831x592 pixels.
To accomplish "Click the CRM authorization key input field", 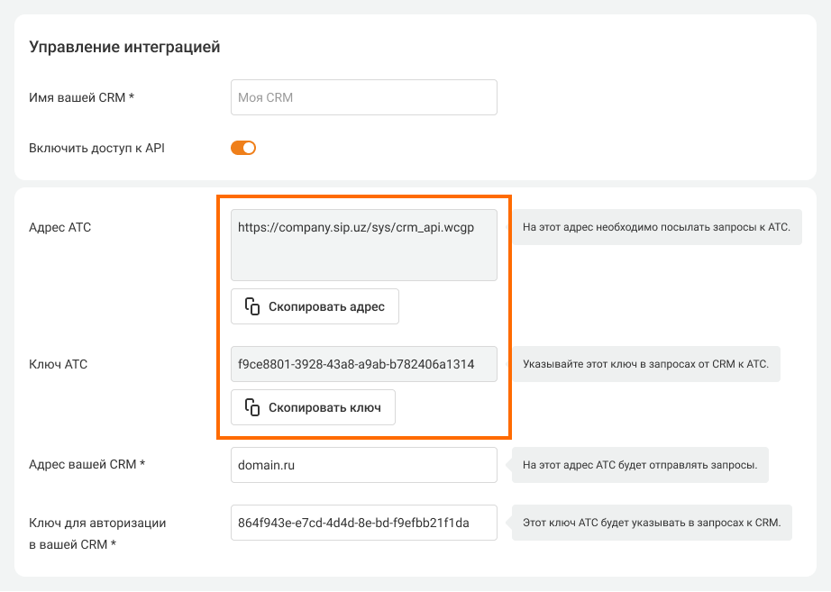I will [363, 523].
